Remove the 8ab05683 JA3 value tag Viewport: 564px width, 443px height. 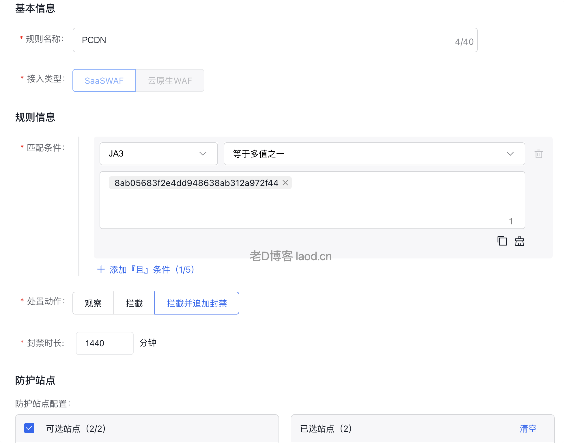pyautogui.click(x=285, y=183)
